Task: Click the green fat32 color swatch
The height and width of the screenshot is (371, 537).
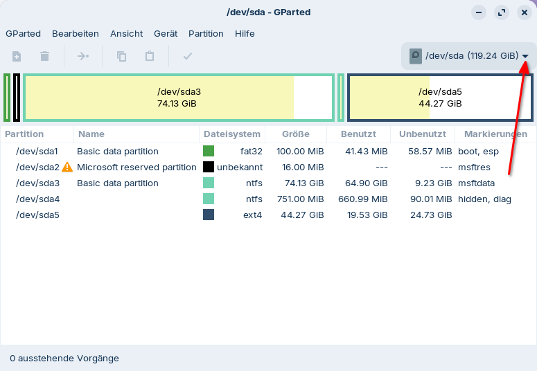Action: pyautogui.click(x=209, y=151)
